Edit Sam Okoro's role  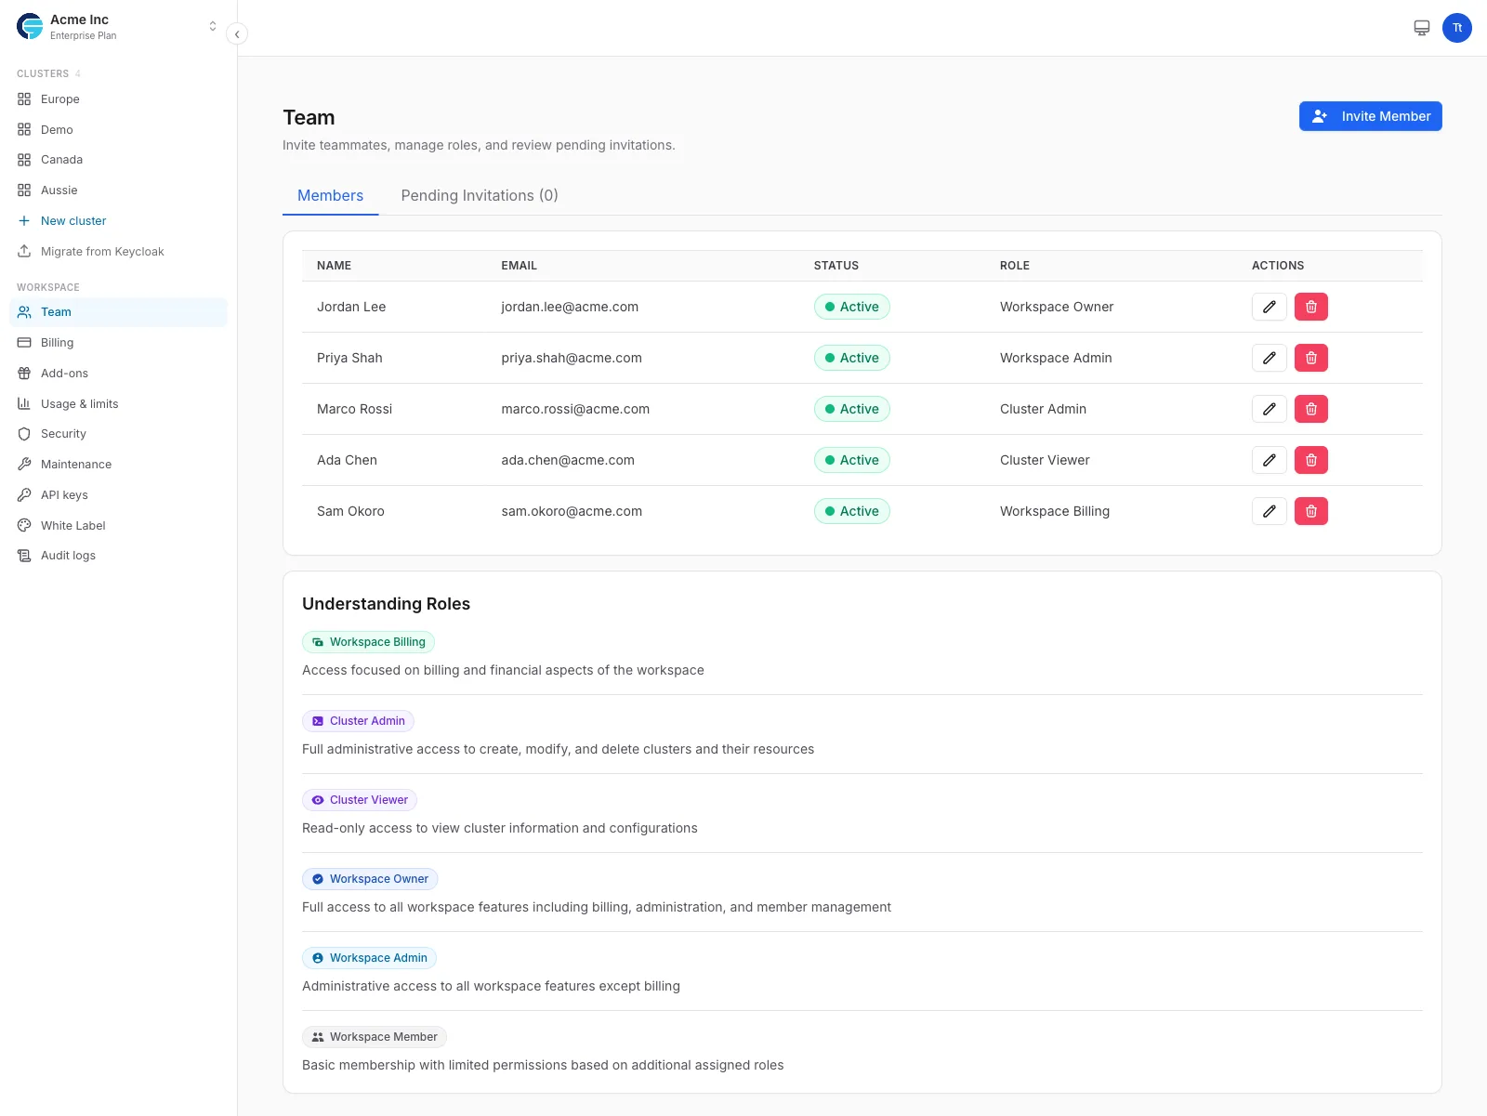[x=1269, y=511]
